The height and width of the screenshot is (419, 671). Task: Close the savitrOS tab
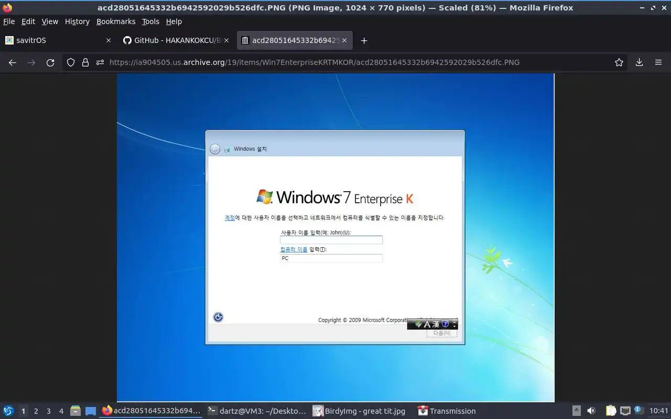tap(109, 40)
